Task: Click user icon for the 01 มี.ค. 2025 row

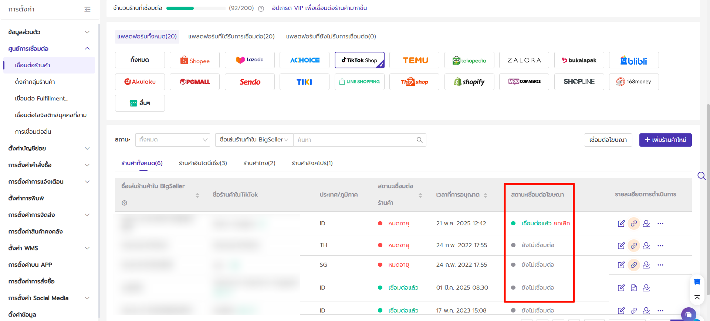Action: [x=646, y=288]
